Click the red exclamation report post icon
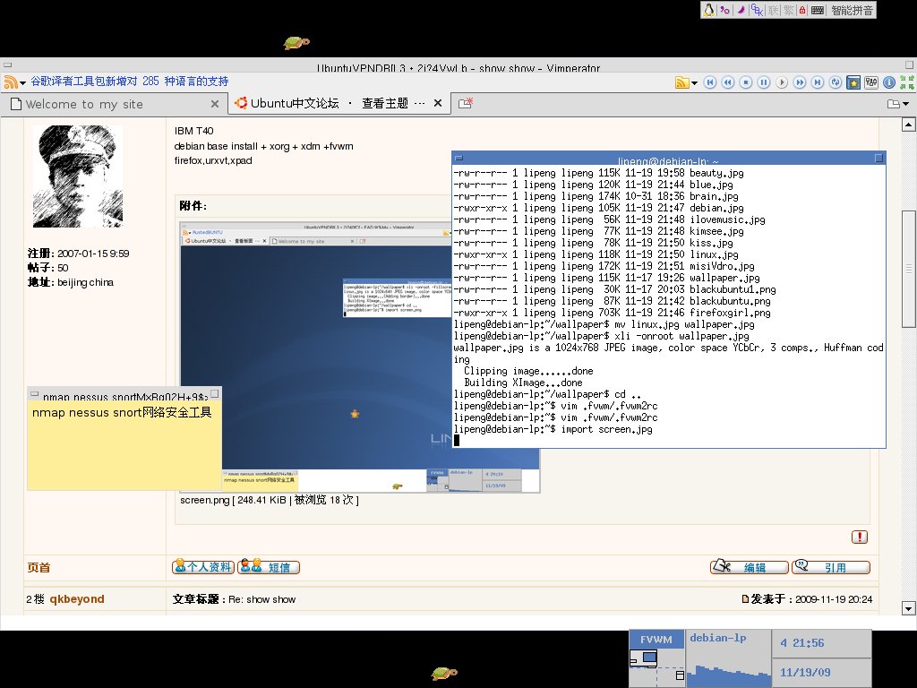Image resolution: width=917 pixels, height=688 pixels. (859, 537)
